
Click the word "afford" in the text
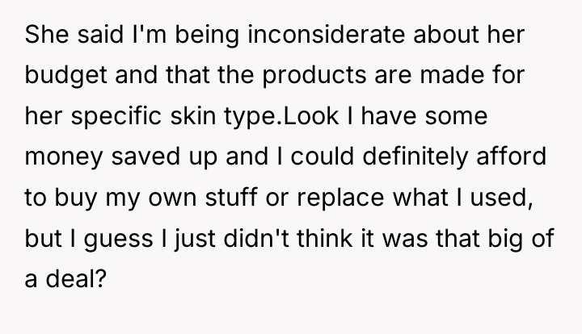(511, 157)
